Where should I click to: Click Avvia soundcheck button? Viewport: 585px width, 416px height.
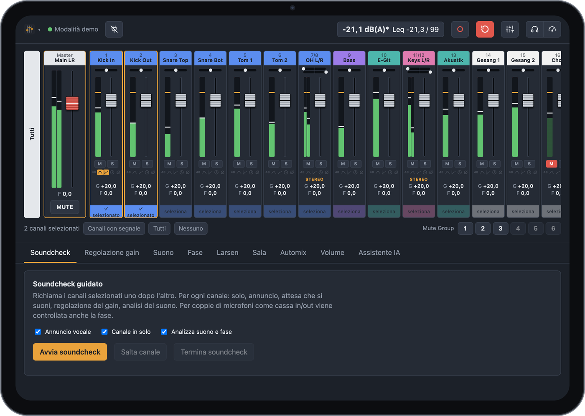coord(70,352)
